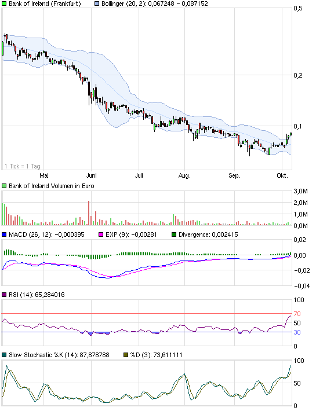Click the green Bank of Ireland legend swatch
This screenshot has height=411, width=316.
[4, 3]
